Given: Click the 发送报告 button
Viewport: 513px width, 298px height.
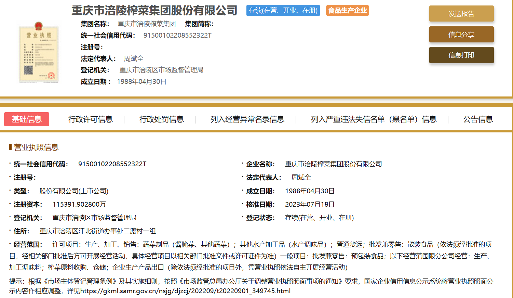Looking at the screenshot, I should (x=461, y=14).
